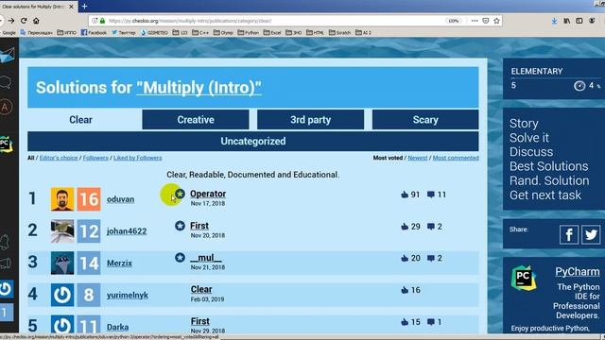This screenshot has height=340, width=605.
Task: Open Solve it in mission menu
Action: pos(529,138)
